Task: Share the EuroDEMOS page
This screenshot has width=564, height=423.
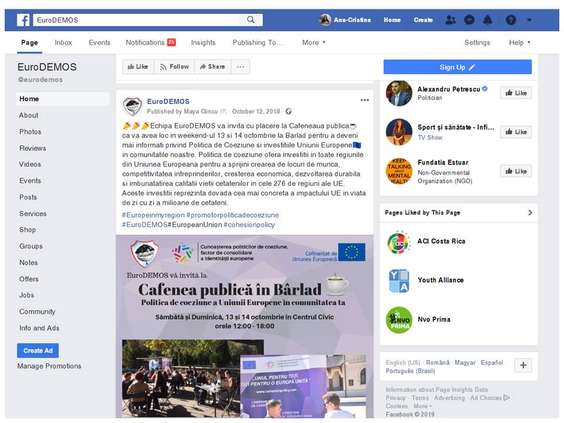Action: click(213, 67)
